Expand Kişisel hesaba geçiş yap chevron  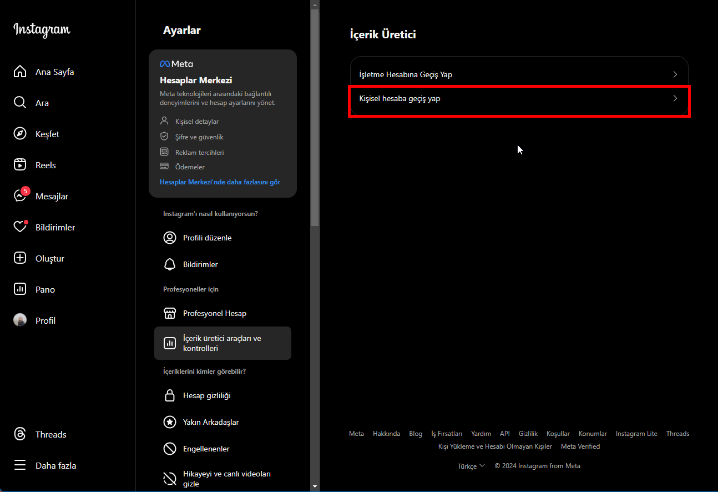click(675, 98)
